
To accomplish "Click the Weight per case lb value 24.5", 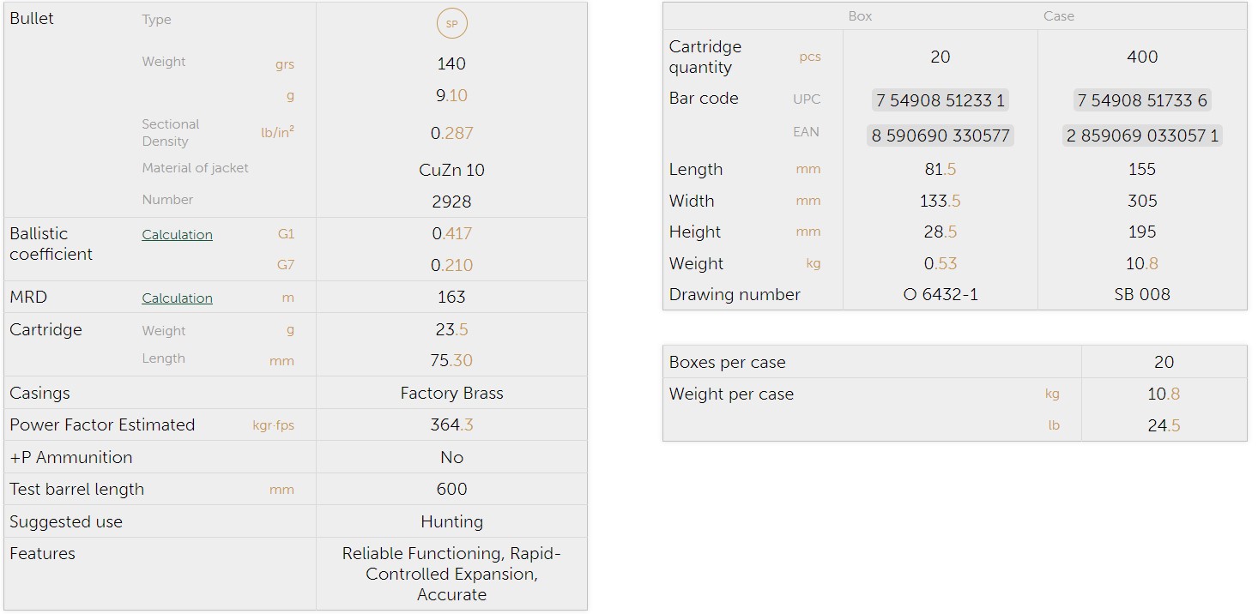I will click(x=1163, y=426).
